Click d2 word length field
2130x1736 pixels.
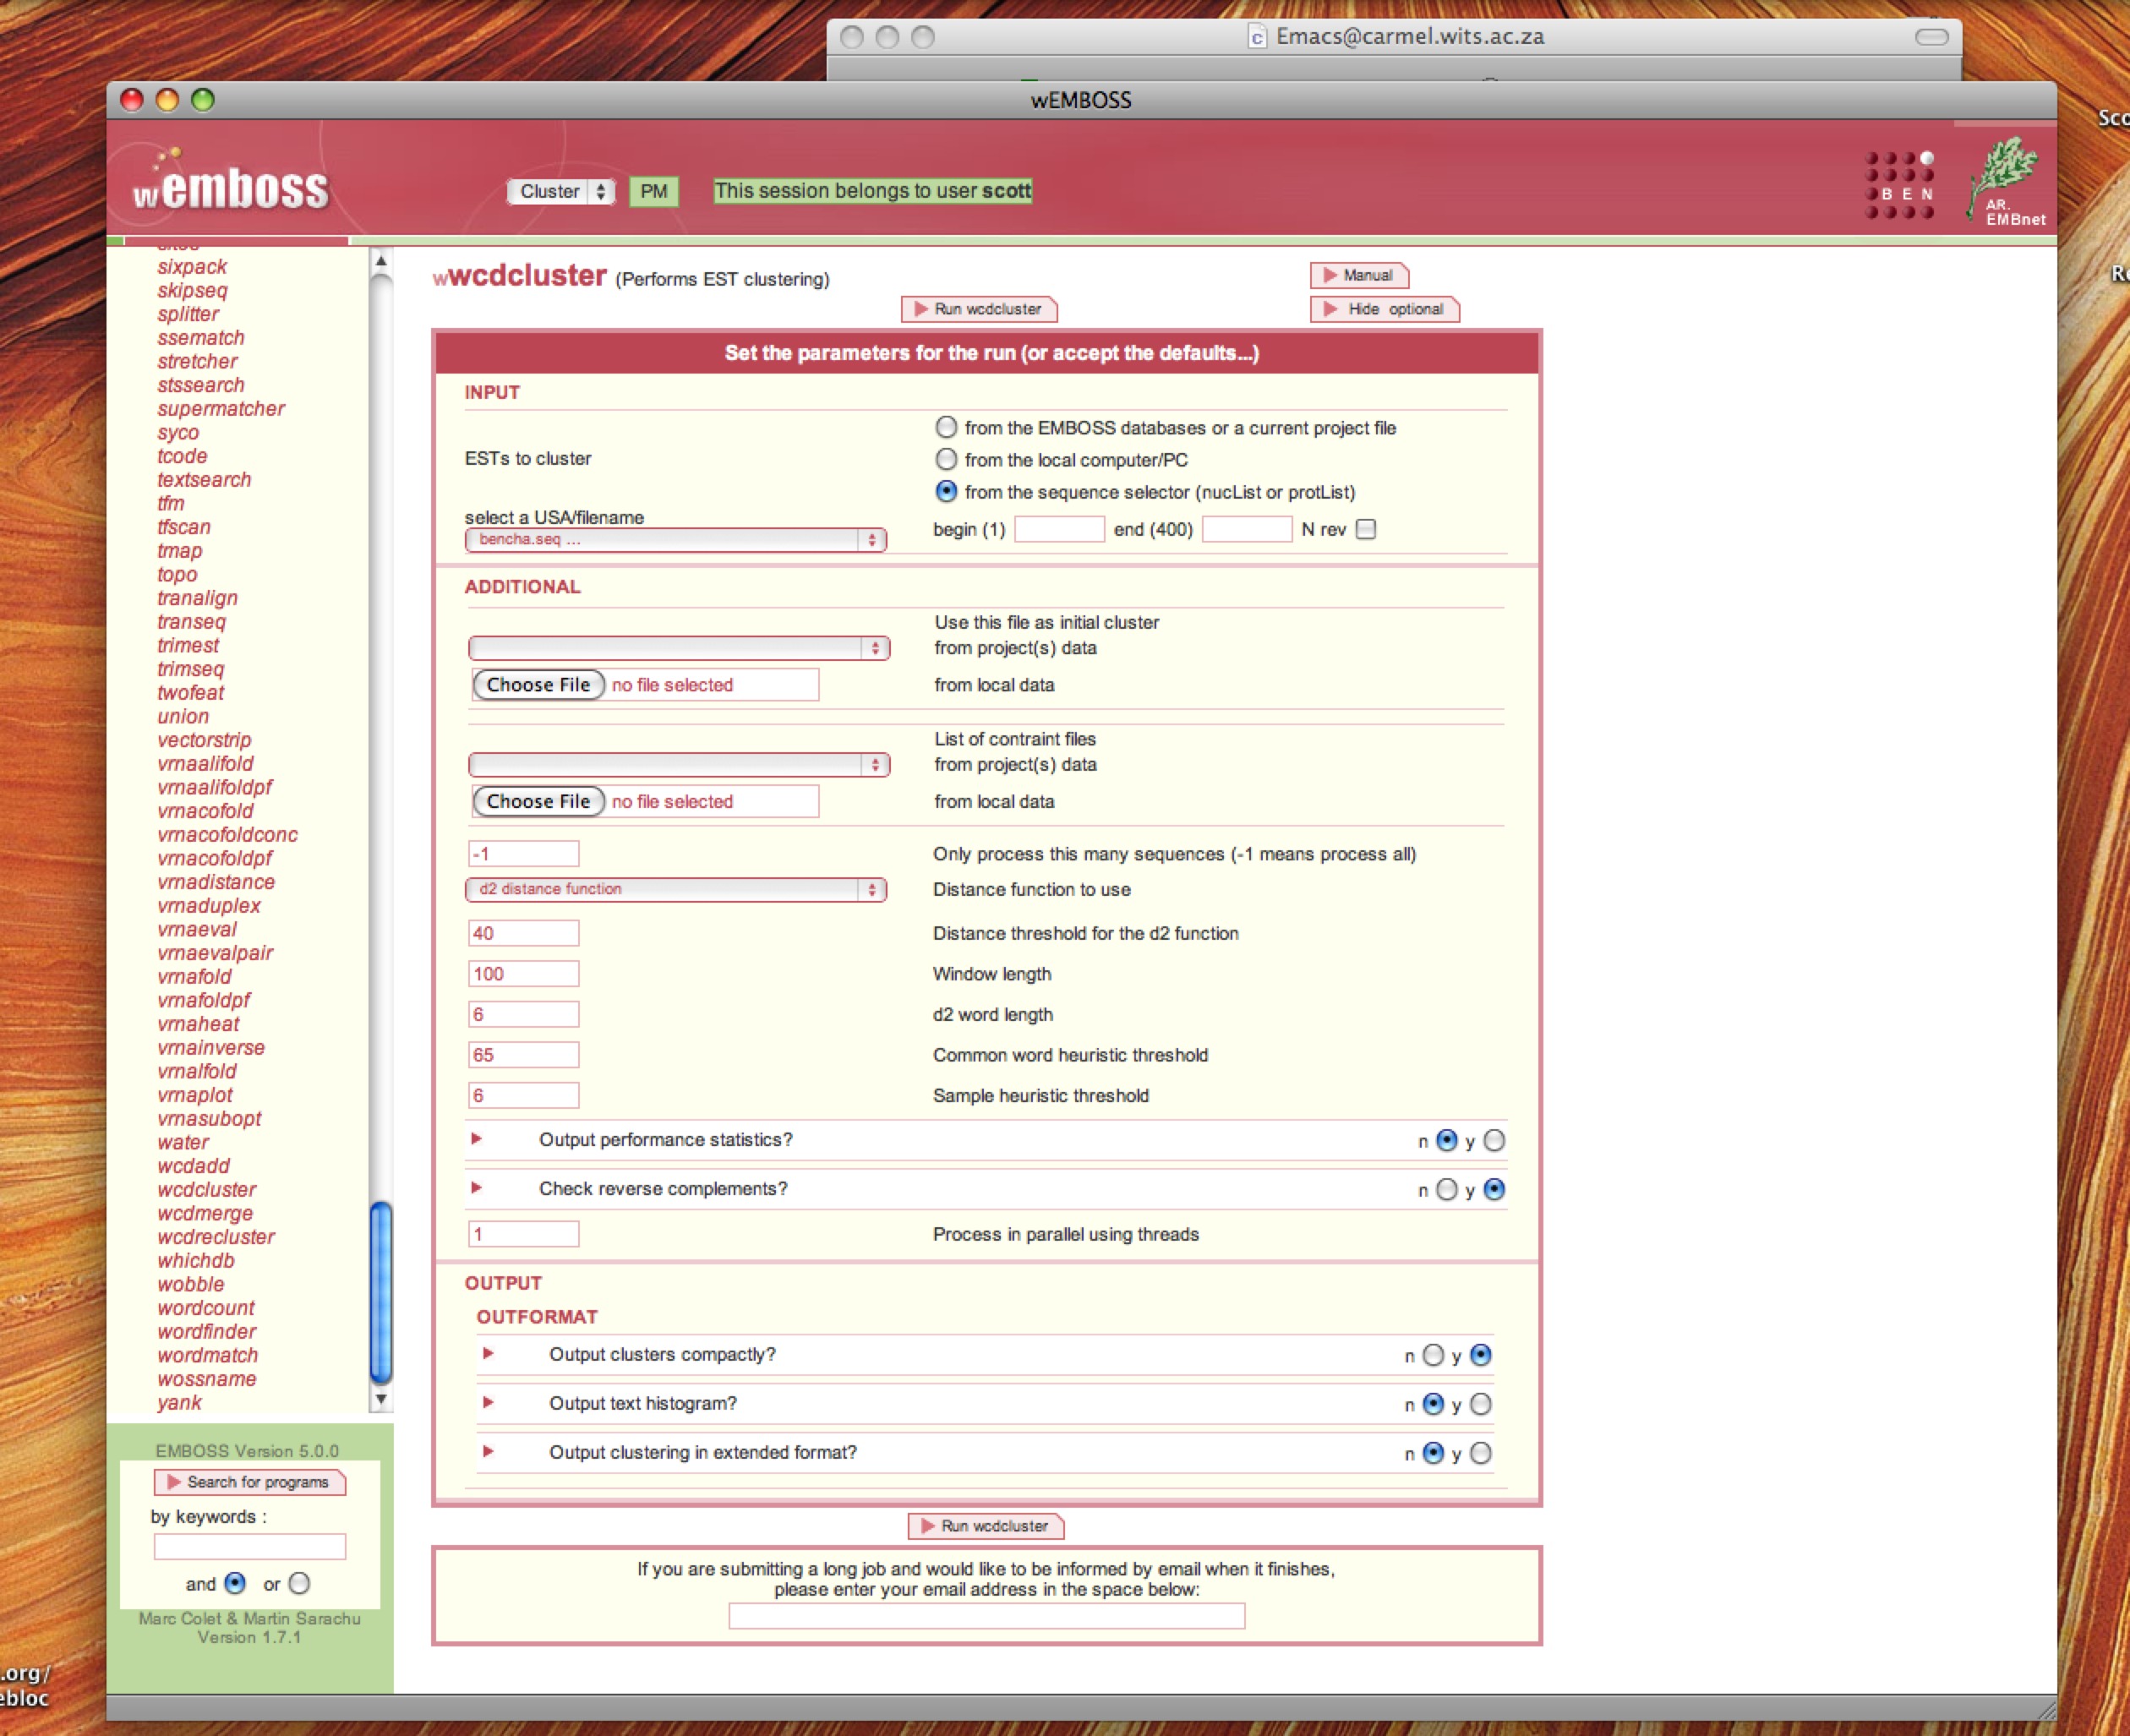(523, 1014)
